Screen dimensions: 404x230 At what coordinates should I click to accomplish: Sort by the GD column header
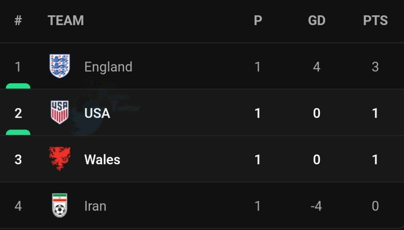click(x=316, y=21)
